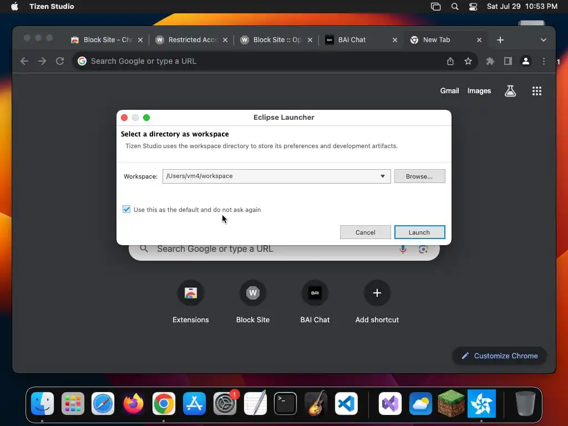Expand the Workspace path dropdown arrow

click(383, 176)
